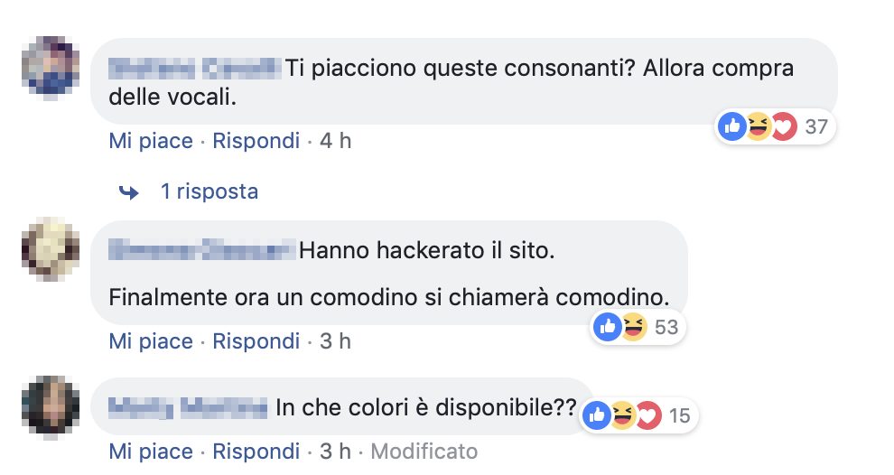Click Rispondi under the comodino comment

pyautogui.click(x=256, y=341)
